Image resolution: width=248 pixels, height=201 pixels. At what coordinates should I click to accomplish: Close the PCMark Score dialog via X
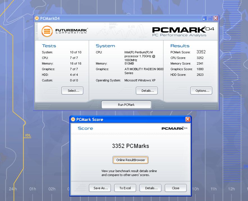point(188,119)
